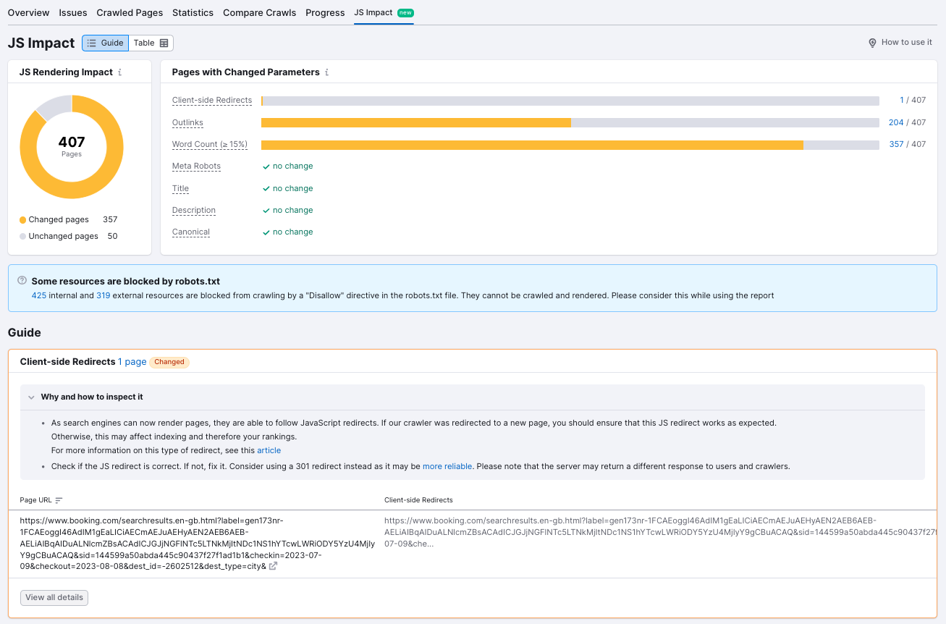Viewport: 946px width, 624px height.
Task: Click the How to use it pin icon
Action: [x=871, y=42]
